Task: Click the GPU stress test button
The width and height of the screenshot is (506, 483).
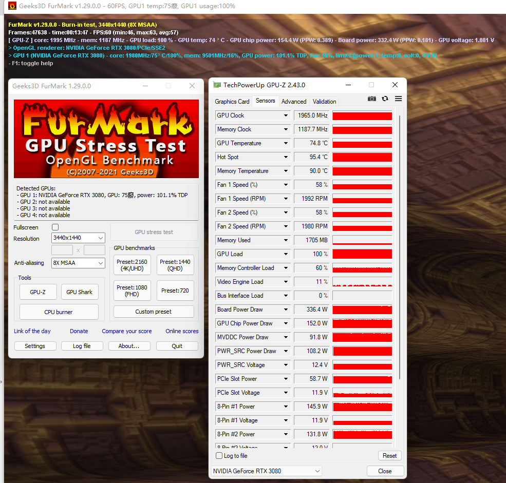Action: [x=154, y=232]
